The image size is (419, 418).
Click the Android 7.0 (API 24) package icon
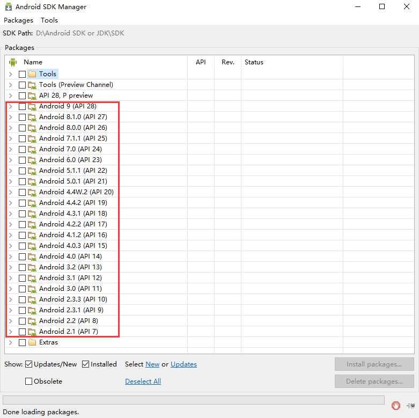(x=32, y=149)
